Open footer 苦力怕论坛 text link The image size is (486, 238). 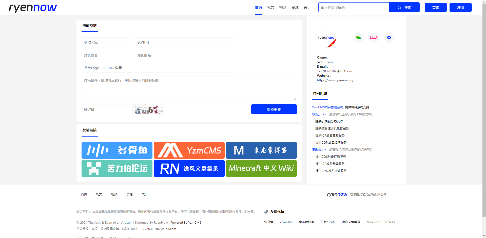[x=328, y=222]
